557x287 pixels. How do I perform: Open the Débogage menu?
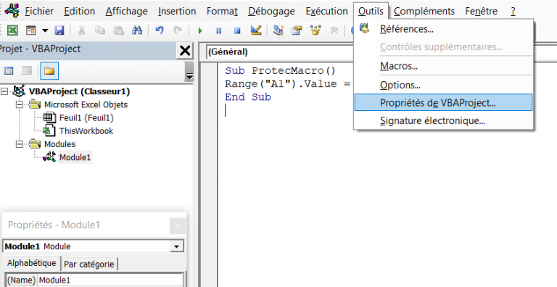coord(271,12)
